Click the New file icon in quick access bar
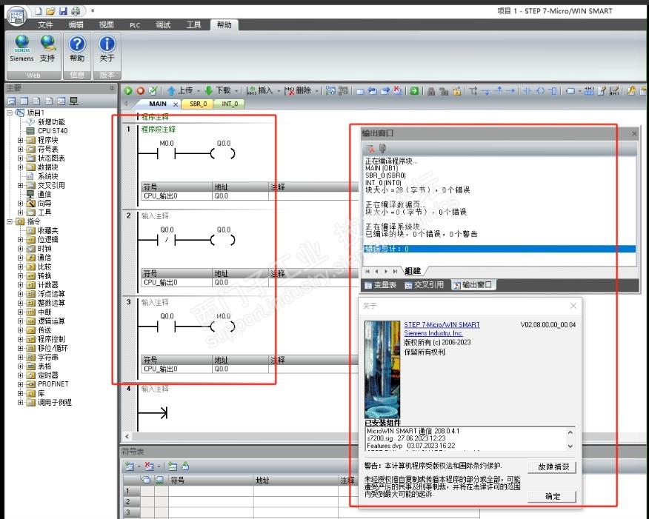This screenshot has height=519, width=649. click(x=38, y=11)
